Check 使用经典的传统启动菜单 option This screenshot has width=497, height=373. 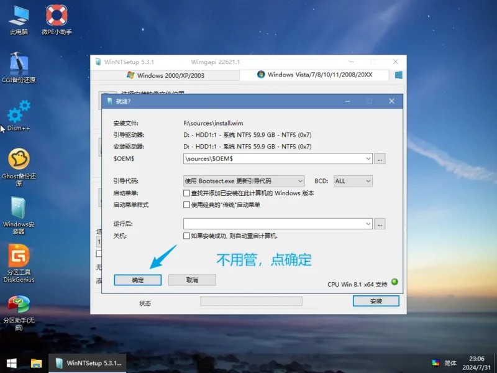(x=186, y=205)
